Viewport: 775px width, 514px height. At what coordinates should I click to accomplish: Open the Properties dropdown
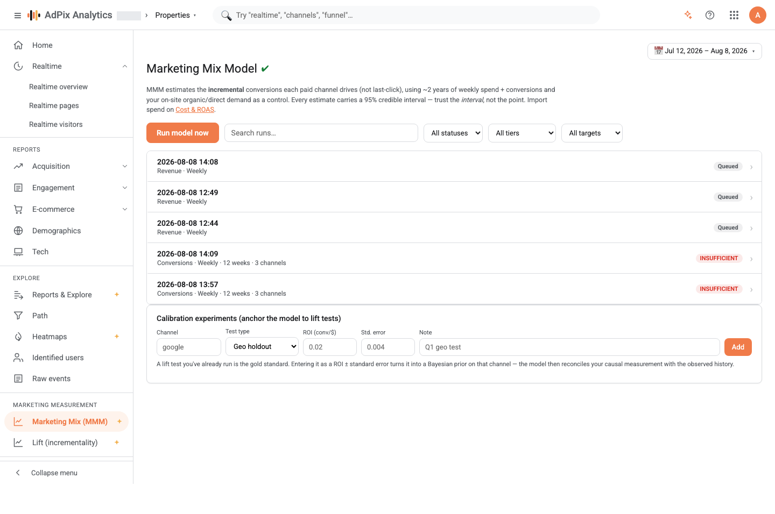(175, 15)
